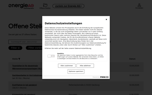Viewport: 152px width, 95px height.
Task: Sort by the Datum column header
Action: click(132, 59)
